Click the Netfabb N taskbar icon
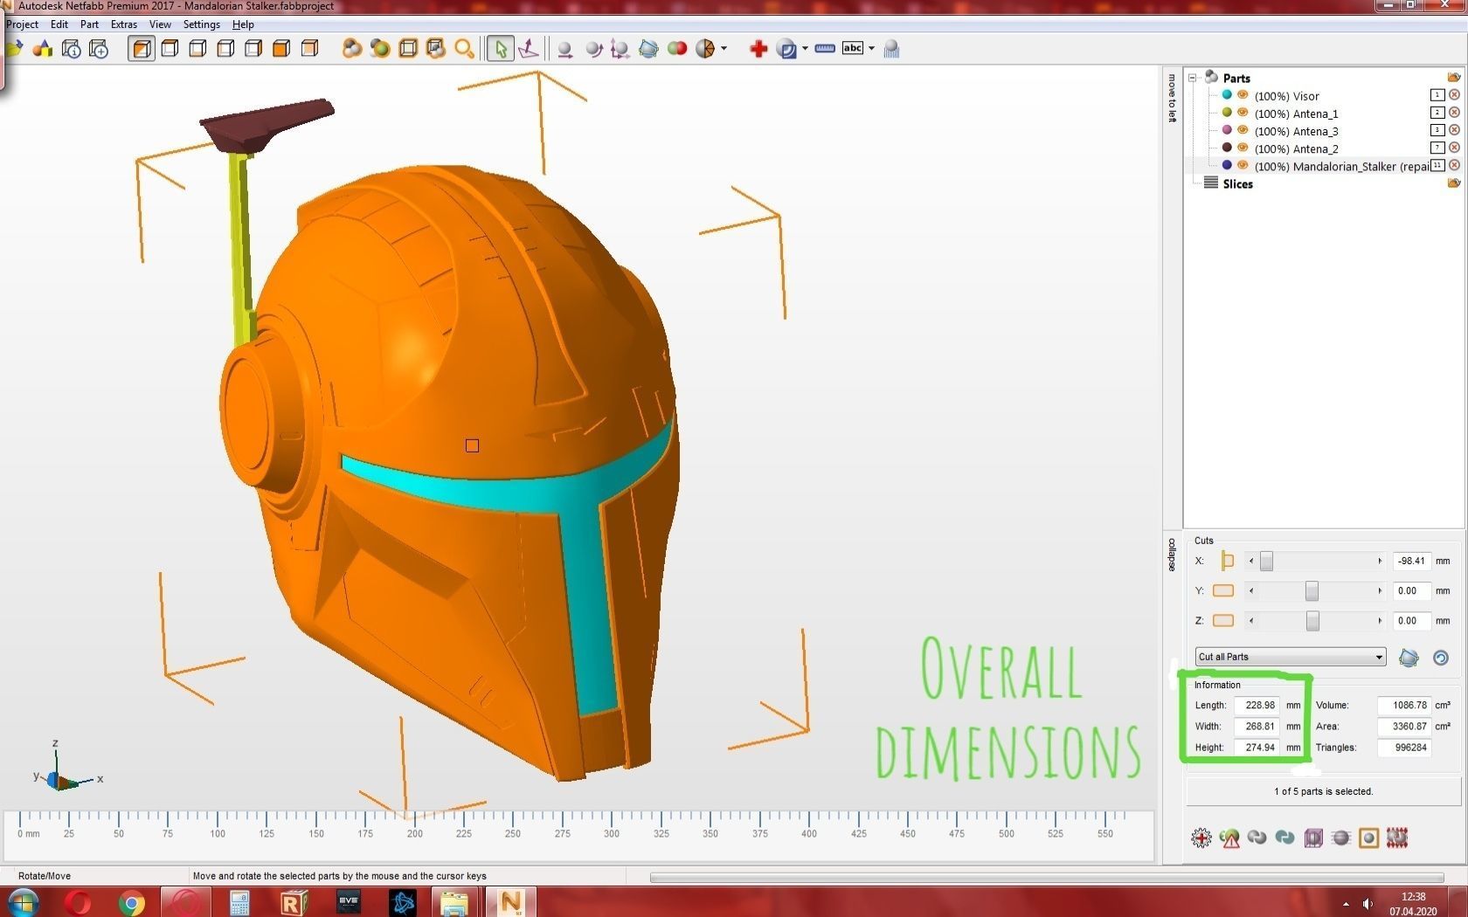 click(x=510, y=902)
